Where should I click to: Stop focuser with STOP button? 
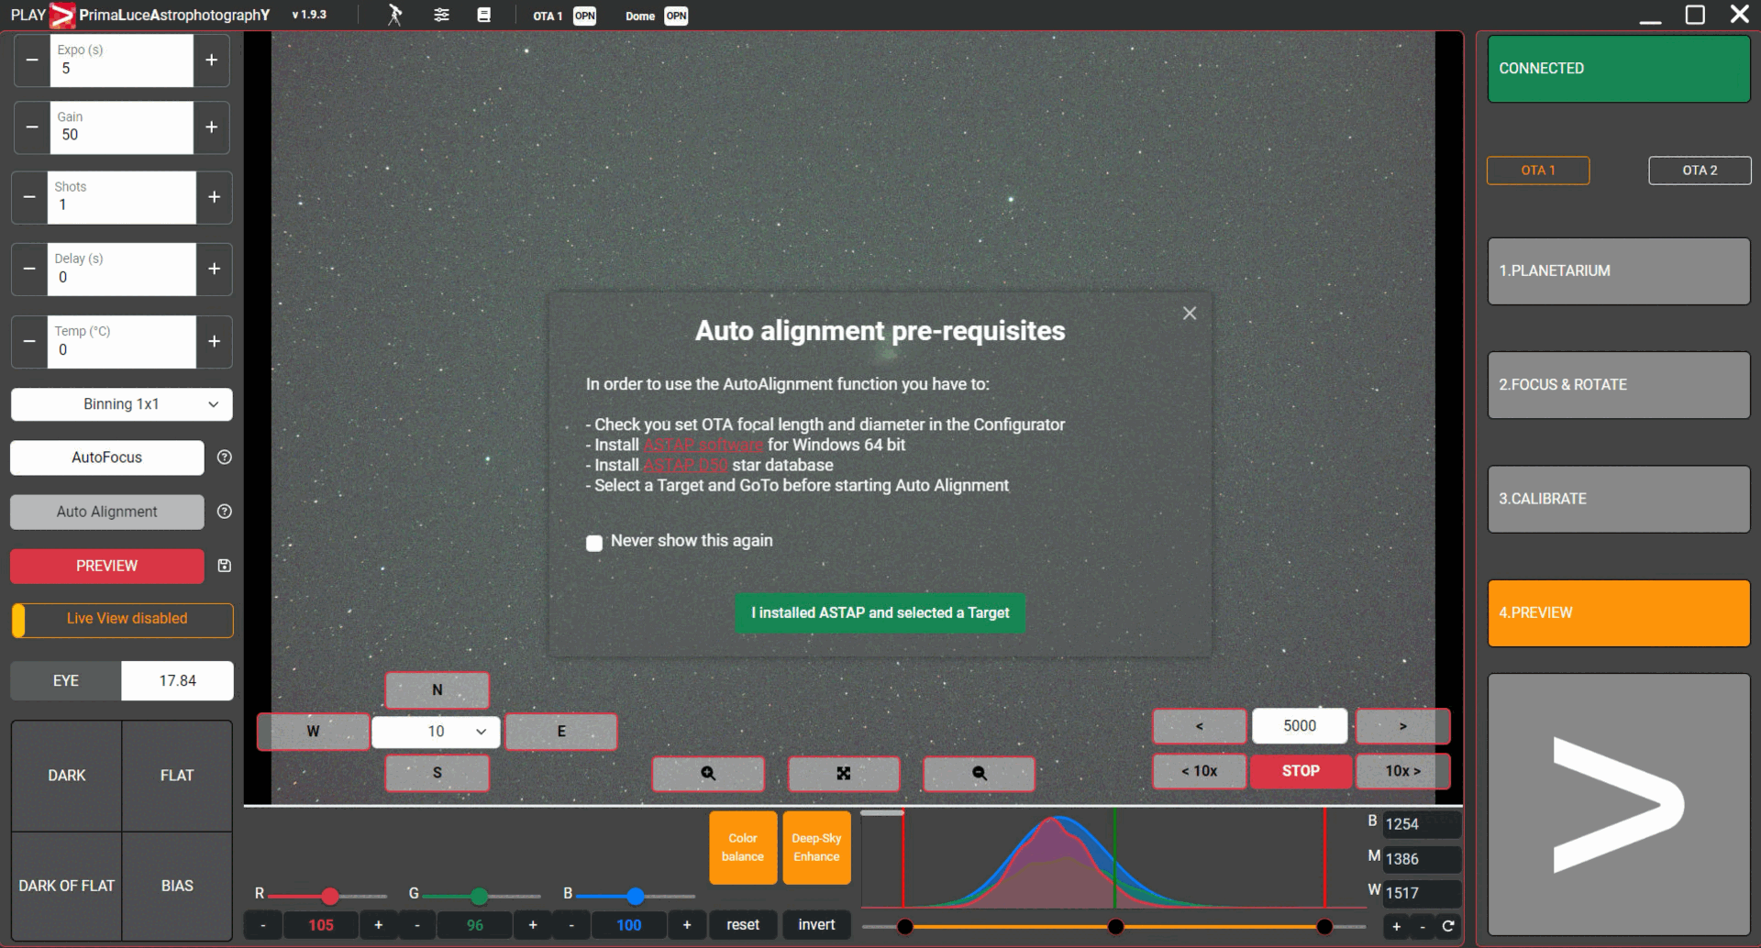tap(1301, 771)
